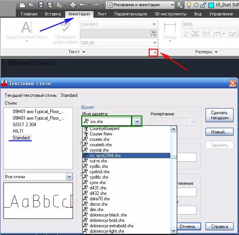
Task: Switch to the Вставка ribbon tab
Action: (53, 14)
